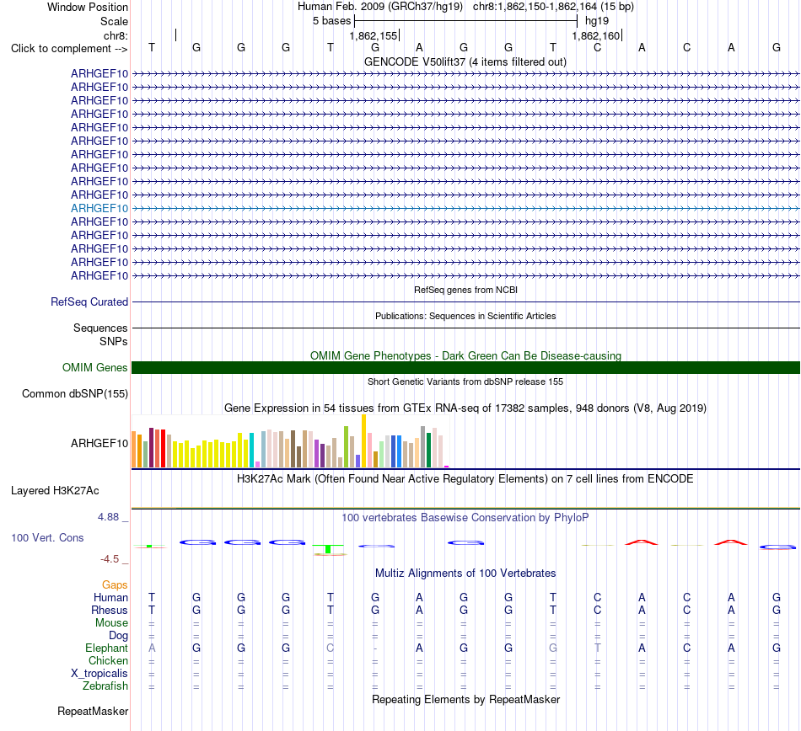Click the 'Click to complement -->' label

(x=69, y=49)
